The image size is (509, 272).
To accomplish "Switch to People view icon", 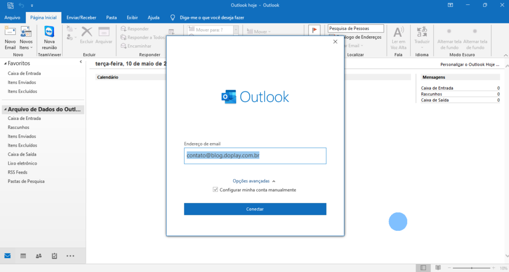I will tap(39, 256).
